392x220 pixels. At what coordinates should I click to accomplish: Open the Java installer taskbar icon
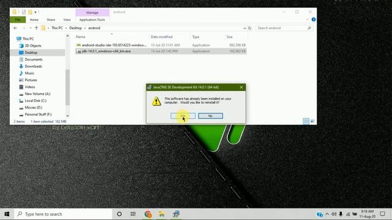coord(176,214)
